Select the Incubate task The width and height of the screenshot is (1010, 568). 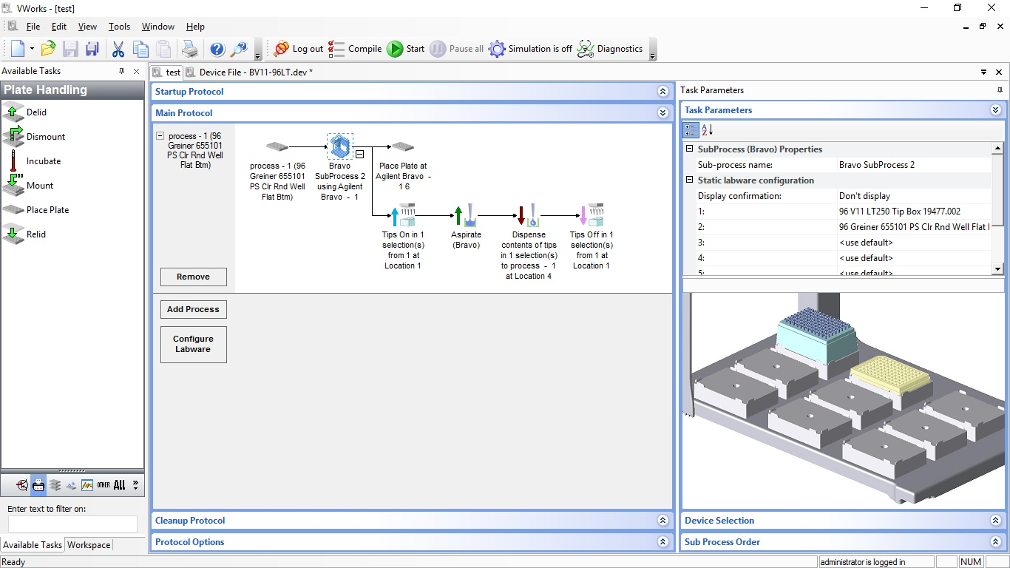[x=33, y=161]
